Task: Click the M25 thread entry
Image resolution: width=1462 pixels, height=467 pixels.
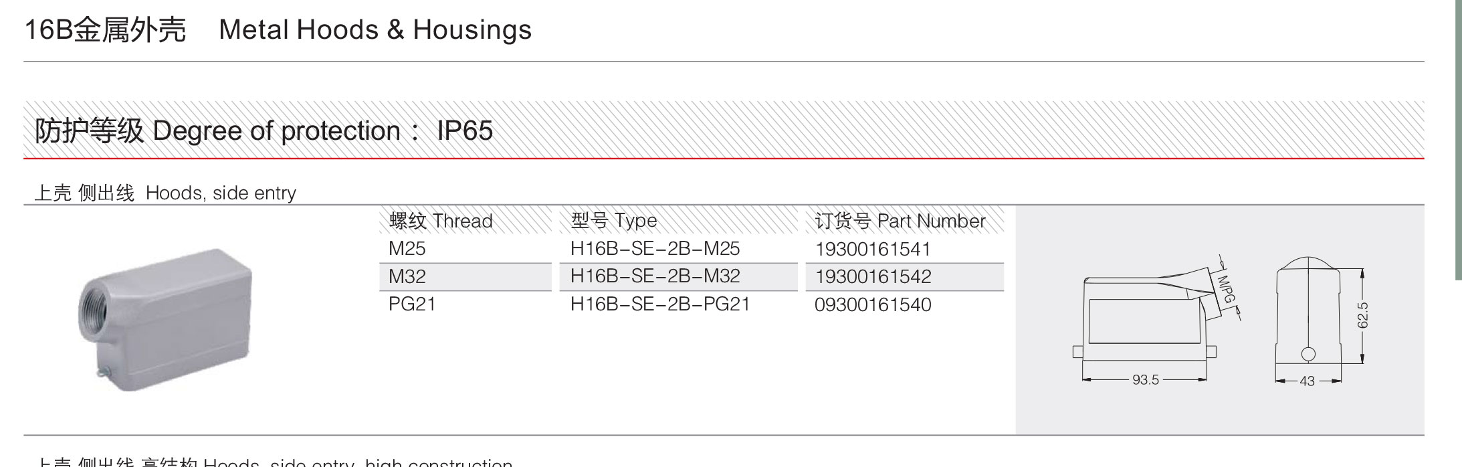Action: [x=407, y=249]
